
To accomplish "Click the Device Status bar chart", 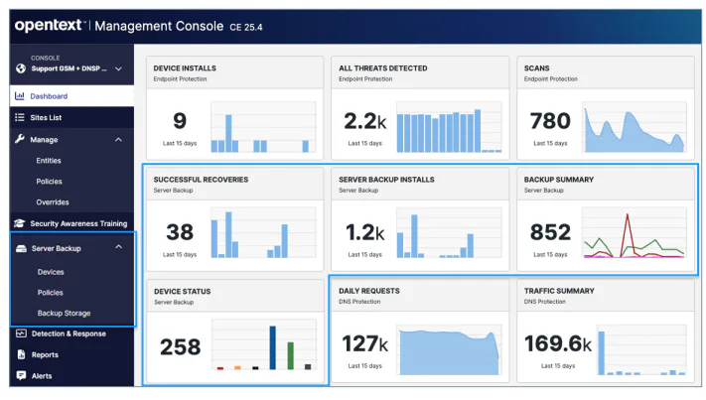I will [264, 344].
